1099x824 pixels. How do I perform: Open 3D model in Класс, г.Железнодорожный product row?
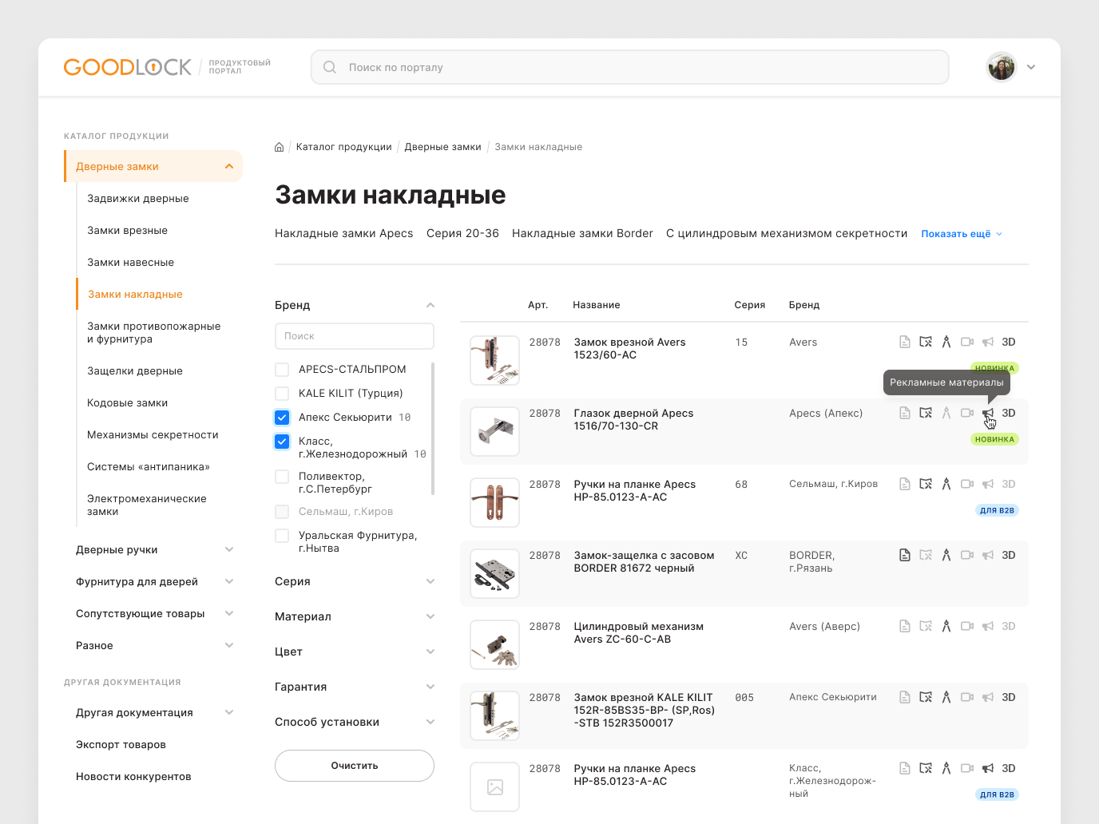click(1009, 768)
